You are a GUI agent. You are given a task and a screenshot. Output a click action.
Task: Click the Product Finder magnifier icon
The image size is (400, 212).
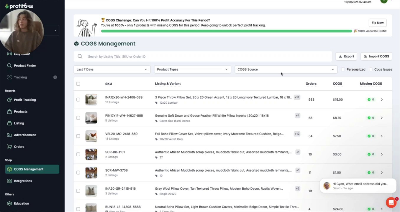9,66
